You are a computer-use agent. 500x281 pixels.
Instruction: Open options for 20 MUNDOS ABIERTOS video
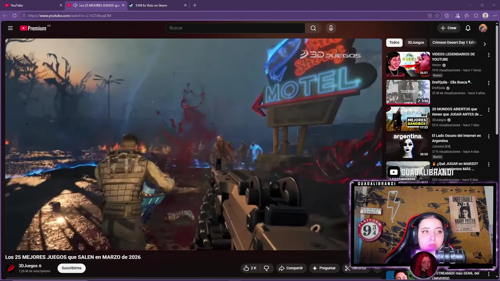[488, 110]
